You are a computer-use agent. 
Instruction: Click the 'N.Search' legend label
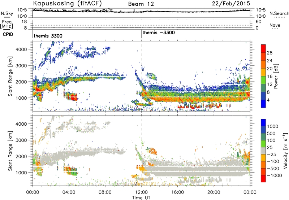[279, 13]
